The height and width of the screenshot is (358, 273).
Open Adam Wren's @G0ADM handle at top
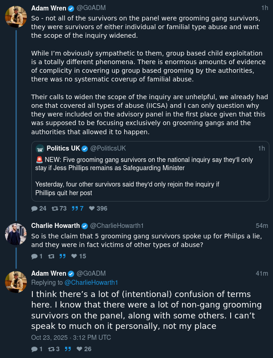(91, 8)
